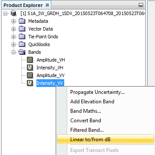Image resolution: width=155 pixels, height=155 pixels.
Task: Click the Intensity_VH virtual band icon
Action: (x=30, y=68)
